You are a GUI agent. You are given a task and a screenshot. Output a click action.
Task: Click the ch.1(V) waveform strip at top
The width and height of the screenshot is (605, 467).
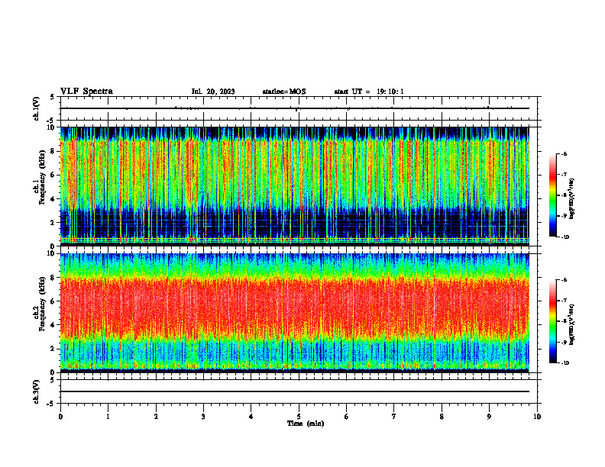(299, 108)
